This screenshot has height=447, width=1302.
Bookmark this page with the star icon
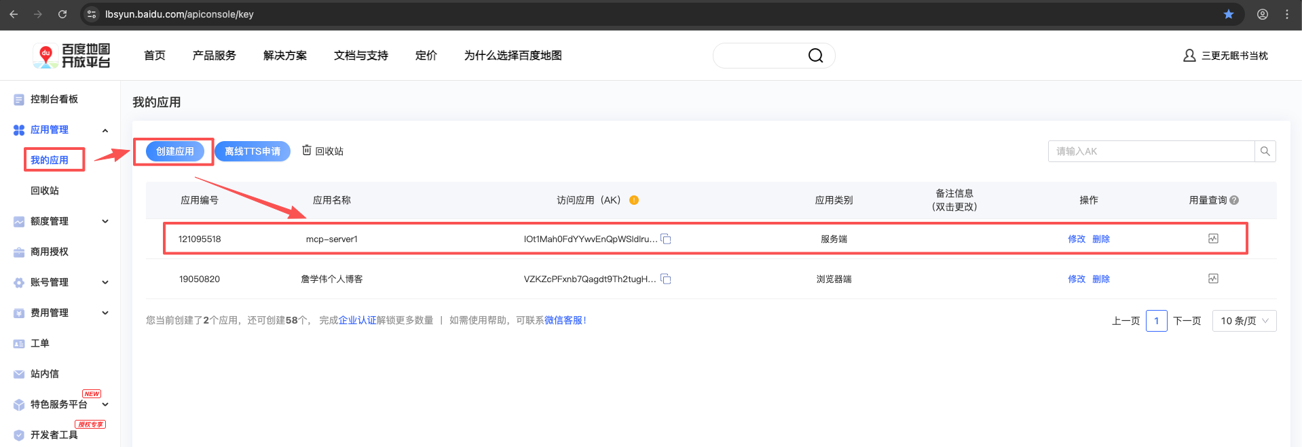pos(1228,14)
